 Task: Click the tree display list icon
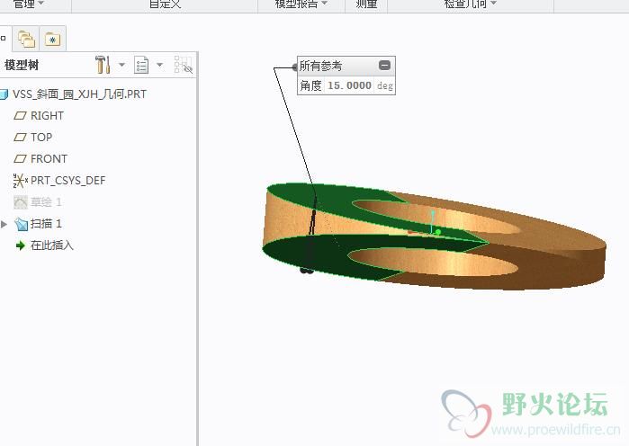(x=141, y=65)
